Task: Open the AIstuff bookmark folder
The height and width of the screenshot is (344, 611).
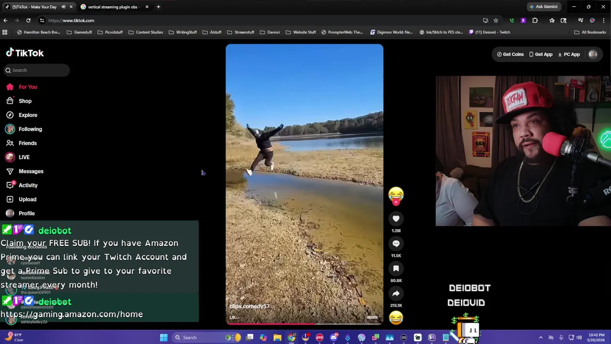Action: (x=212, y=32)
